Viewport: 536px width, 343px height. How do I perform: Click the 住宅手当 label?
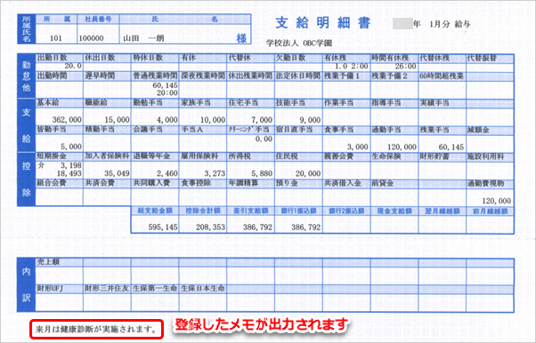click(243, 102)
